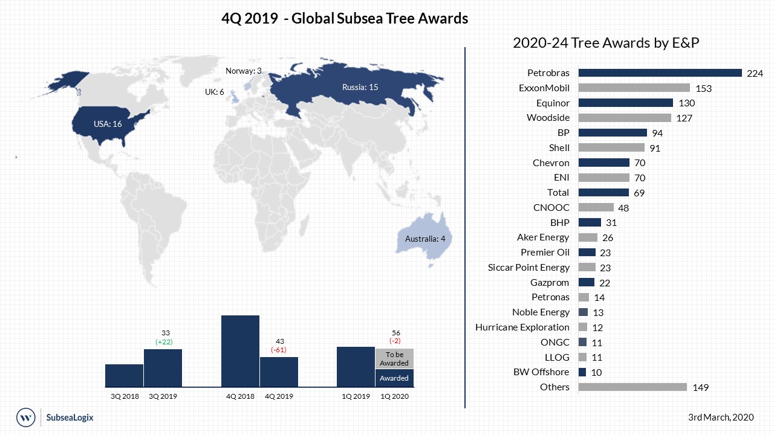Select Australia on the map
The image size is (774, 435).
coord(425,239)
